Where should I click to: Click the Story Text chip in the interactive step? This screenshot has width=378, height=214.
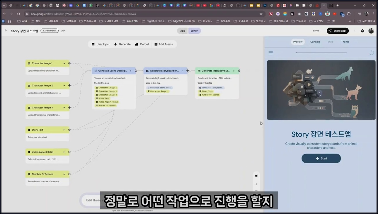[x=206, y=91]
